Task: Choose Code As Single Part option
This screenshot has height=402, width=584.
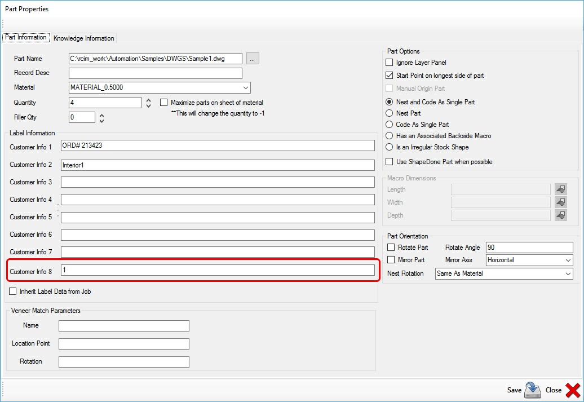Action: click(x=389, y=125)
